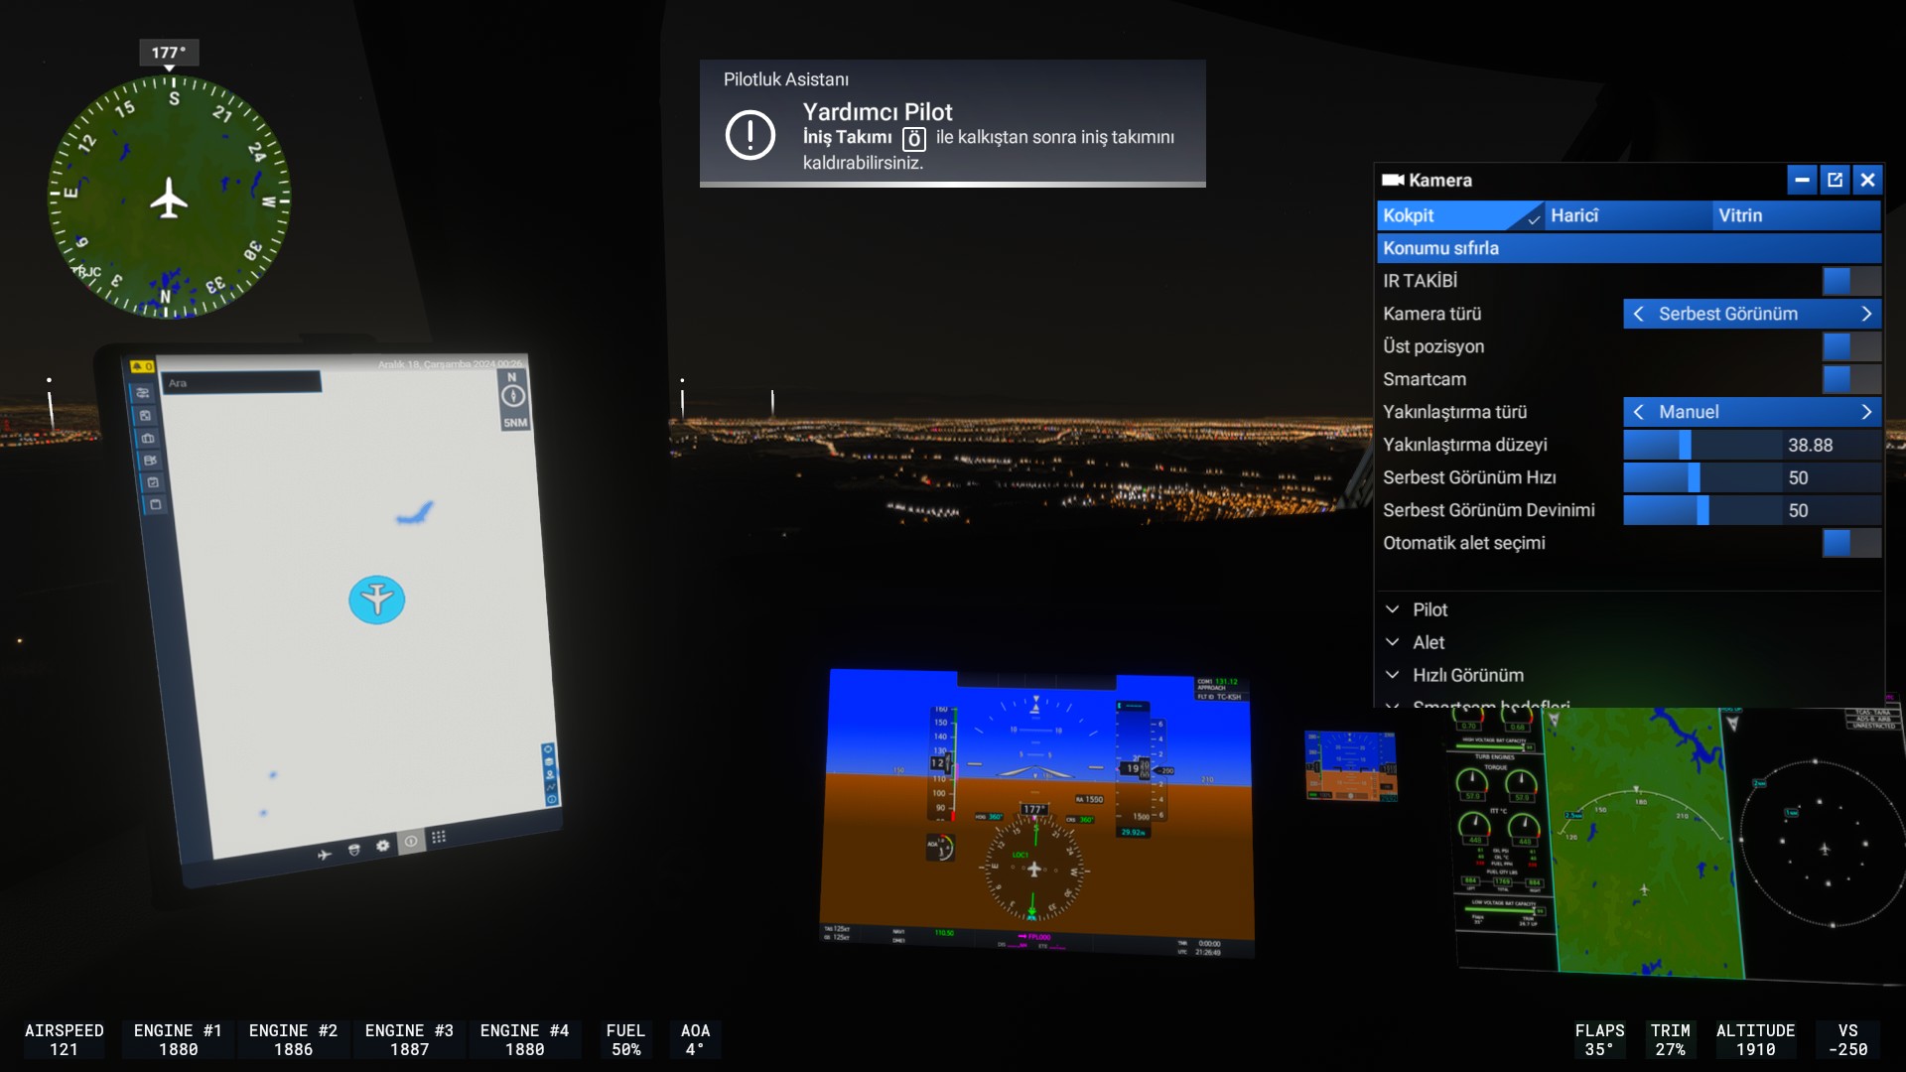The image size is (1906, 1072).
Task: Switch to the Vitrin camera tab
Action: click(x=1797, y=215)
